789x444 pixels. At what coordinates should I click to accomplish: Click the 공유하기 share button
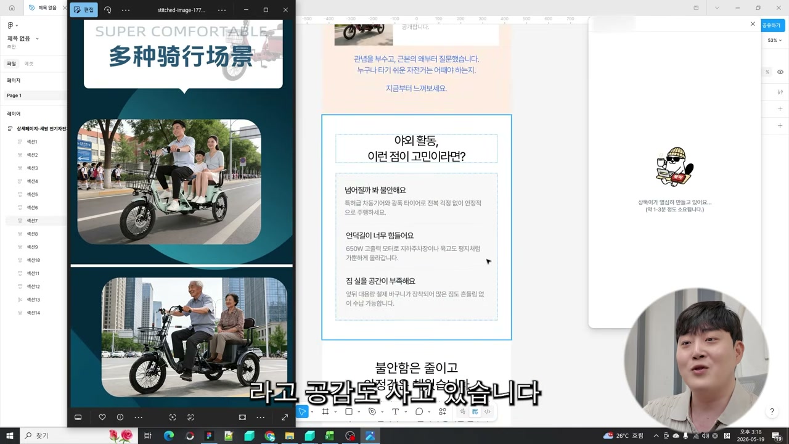pyautogui.click(x=772, y=25)
